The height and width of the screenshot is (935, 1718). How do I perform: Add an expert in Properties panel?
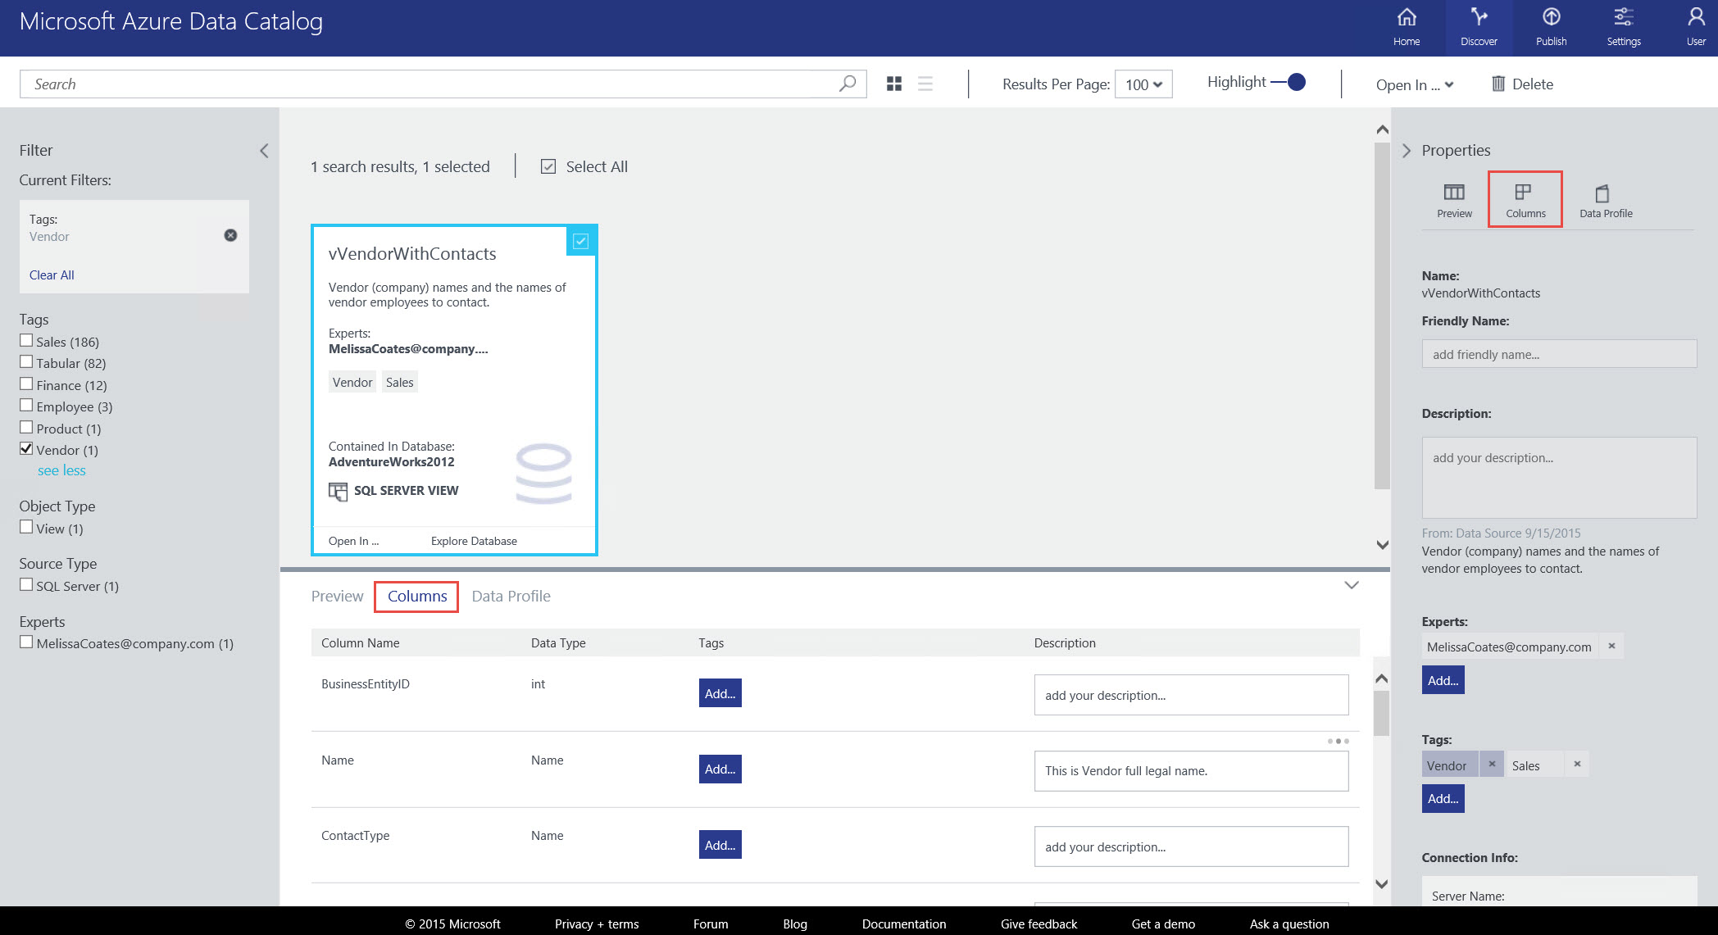(1443, 680)
